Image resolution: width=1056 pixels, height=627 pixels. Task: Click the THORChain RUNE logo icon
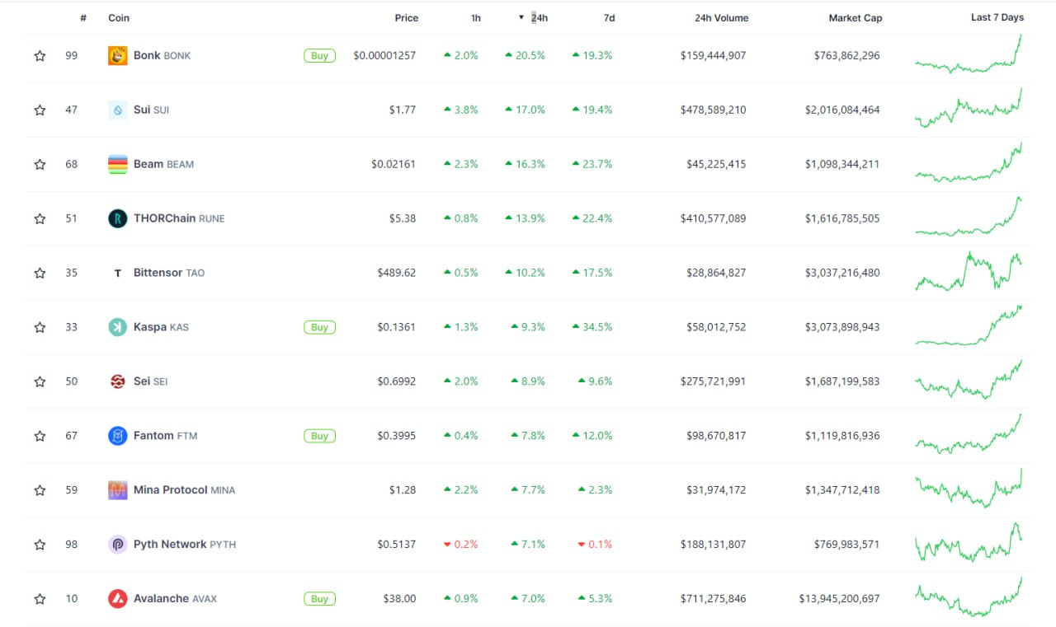point(118,218)
